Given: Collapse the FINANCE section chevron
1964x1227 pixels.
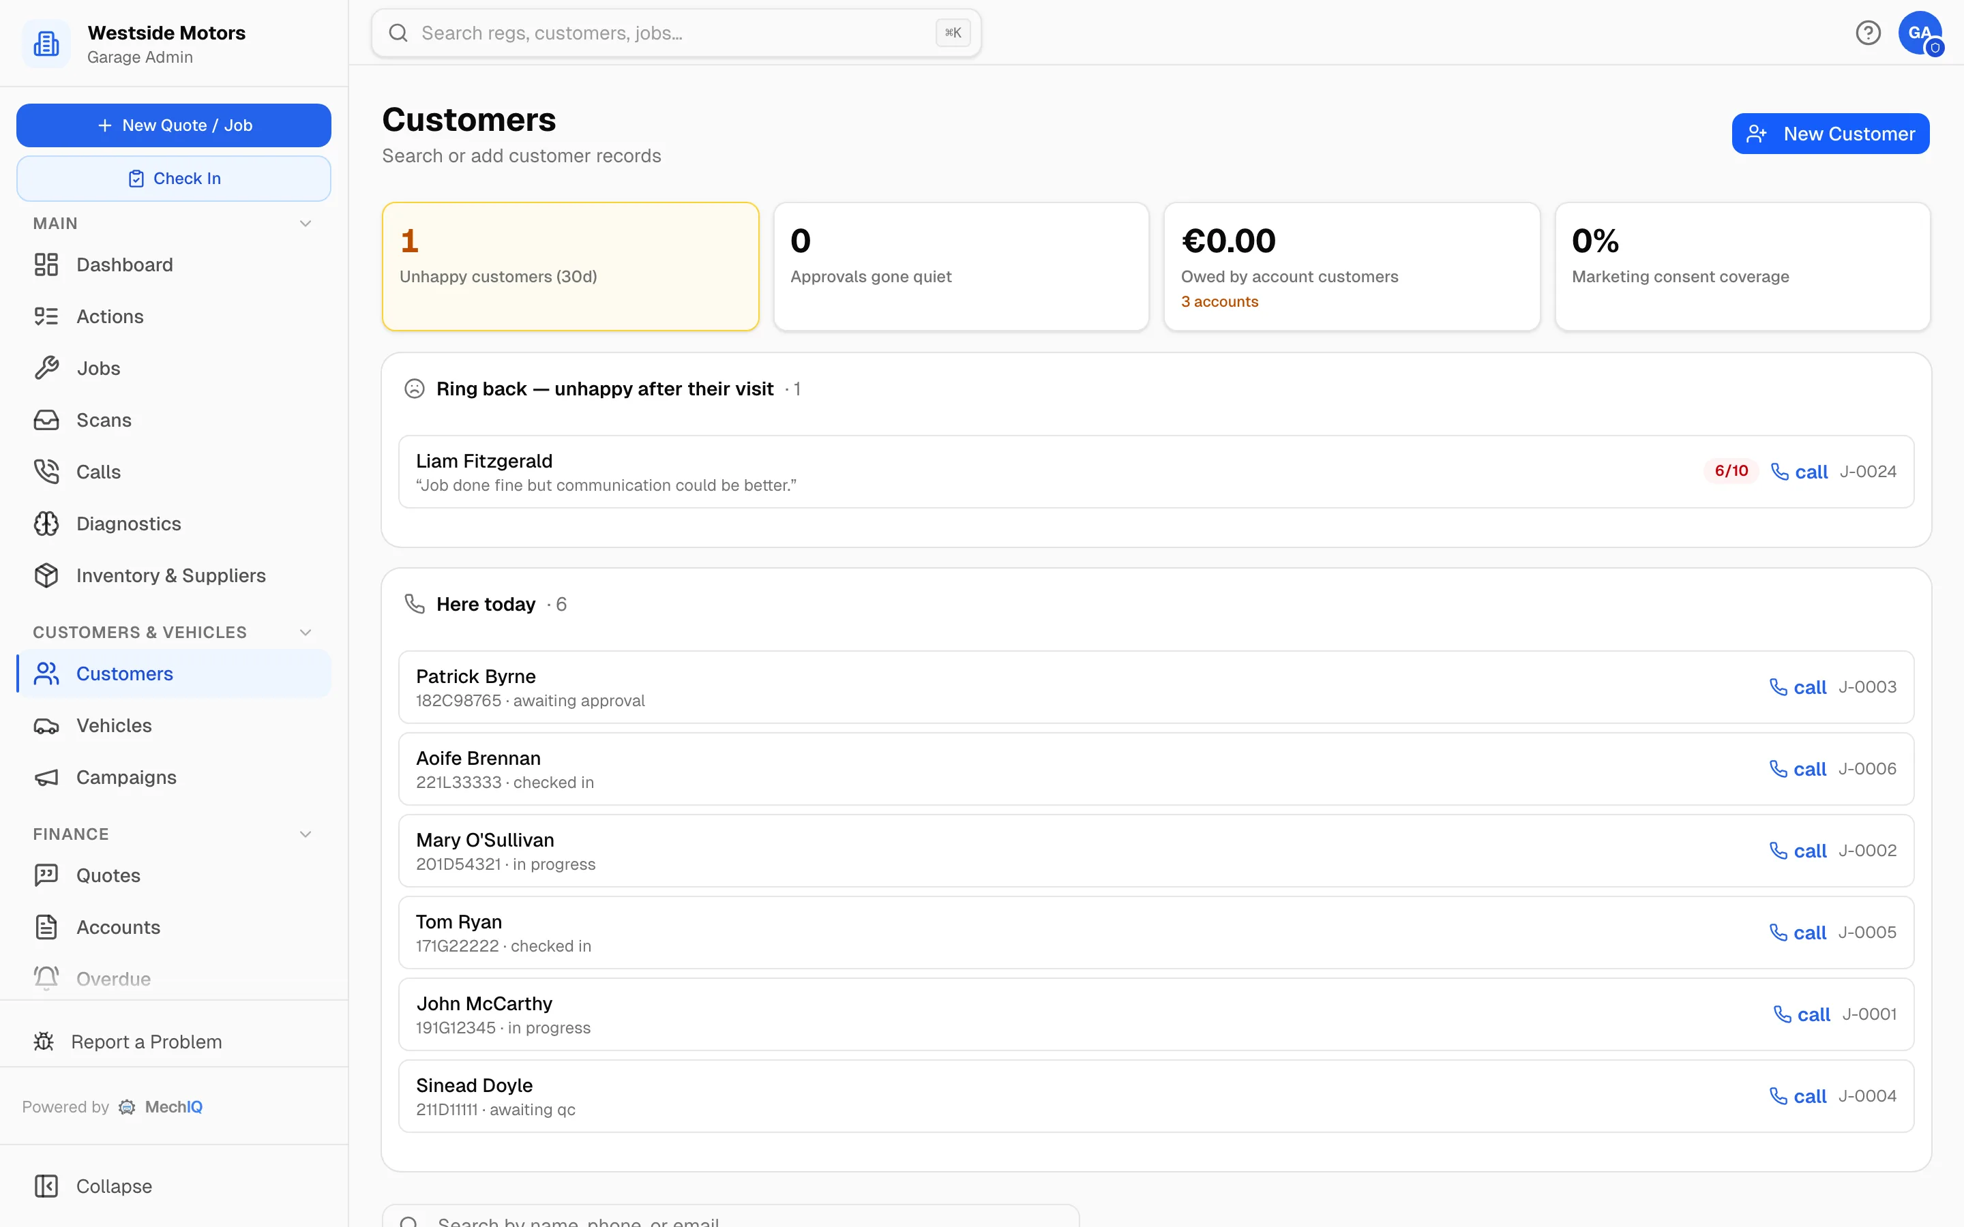Looking at the screenshot, I should (306, 834).
